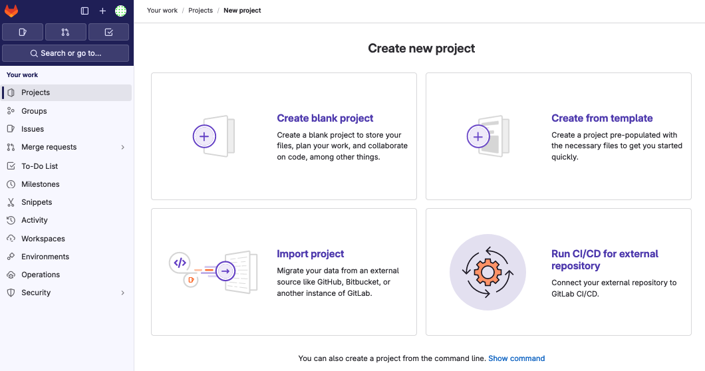Screen dimensions: 705x371
Task: Click the Search or go to field
Action: coord(66,53)
